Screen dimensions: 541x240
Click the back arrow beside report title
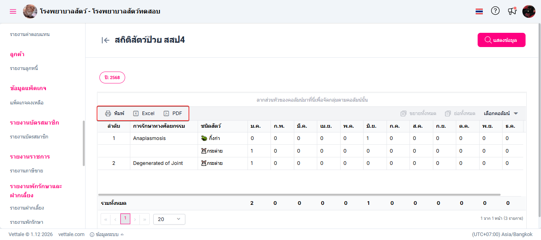[105, 40]
